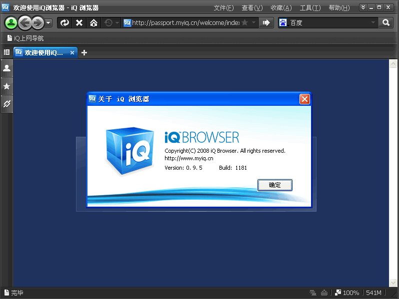Open the 查看(V) menu

[x=252, y=8]
